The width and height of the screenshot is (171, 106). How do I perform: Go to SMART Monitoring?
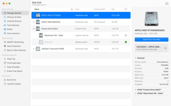coord(15,42)
